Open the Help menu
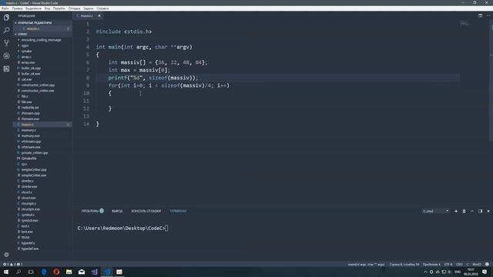The width and height of the screenshot is (493, 277). pos(102,8)
